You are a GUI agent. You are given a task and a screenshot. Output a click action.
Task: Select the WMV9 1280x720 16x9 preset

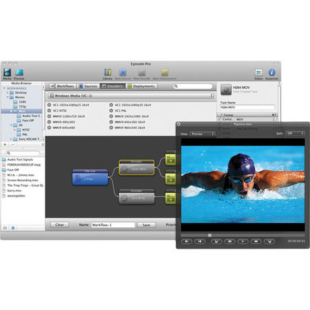tap(66, 116)
